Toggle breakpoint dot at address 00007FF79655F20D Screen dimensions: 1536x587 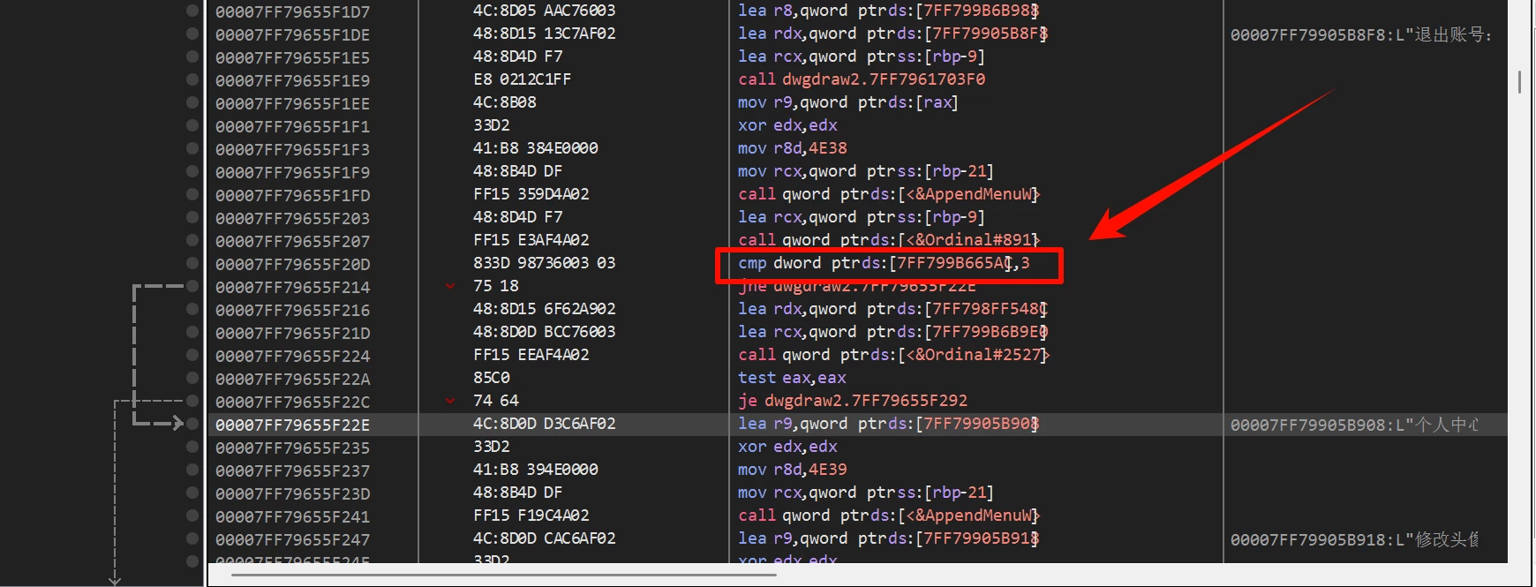(x=192, y=263)
